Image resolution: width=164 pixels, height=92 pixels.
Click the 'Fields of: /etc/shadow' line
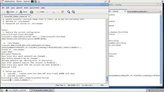click(x=13, y=50)
